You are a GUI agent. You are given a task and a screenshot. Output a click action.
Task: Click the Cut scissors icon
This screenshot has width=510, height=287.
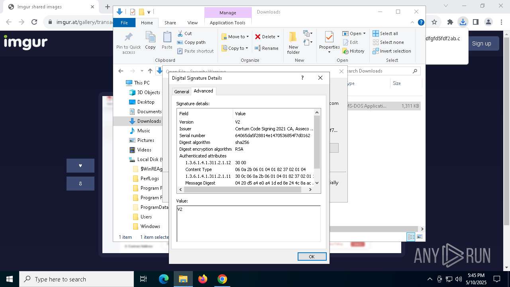coord(180,33)
